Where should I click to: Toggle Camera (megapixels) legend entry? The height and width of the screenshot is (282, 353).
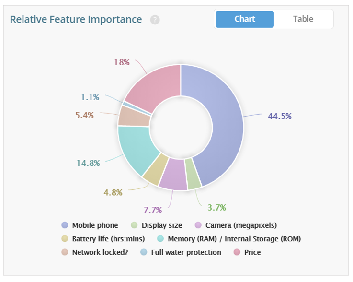pyautogui.click(x=236, y=225)
